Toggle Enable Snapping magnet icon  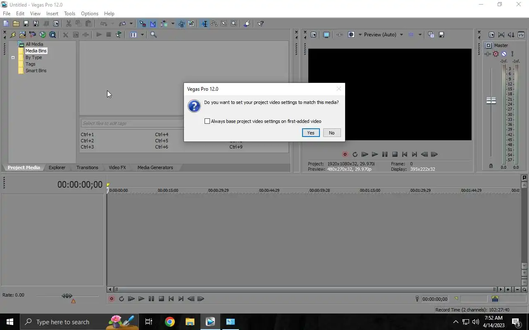point(143,24)
